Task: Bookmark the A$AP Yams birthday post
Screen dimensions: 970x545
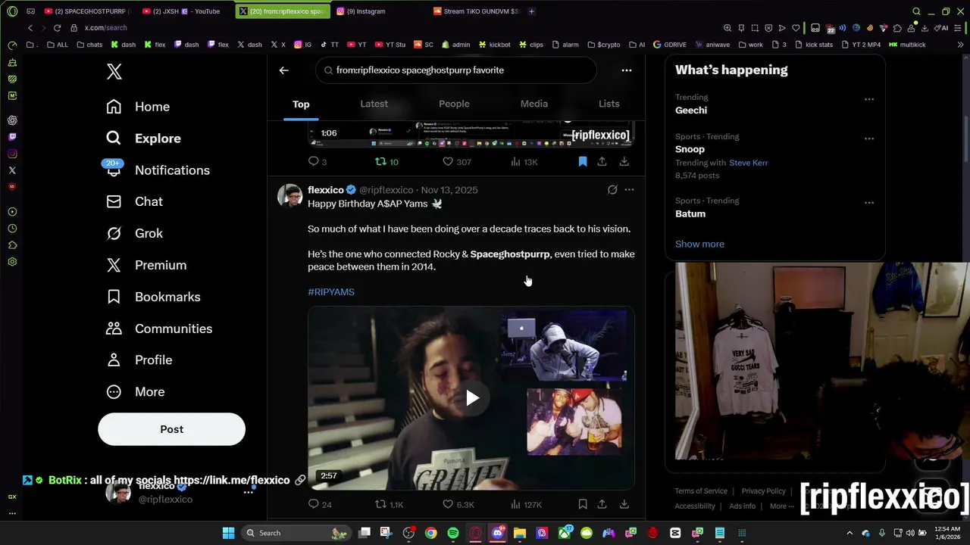Action: tap(582, 504)
